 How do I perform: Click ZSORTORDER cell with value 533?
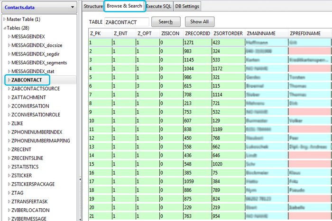pos(229,60)
